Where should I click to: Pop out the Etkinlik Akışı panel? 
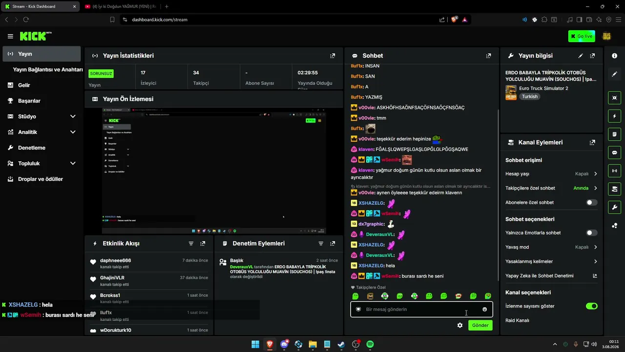tap(203, 243)
